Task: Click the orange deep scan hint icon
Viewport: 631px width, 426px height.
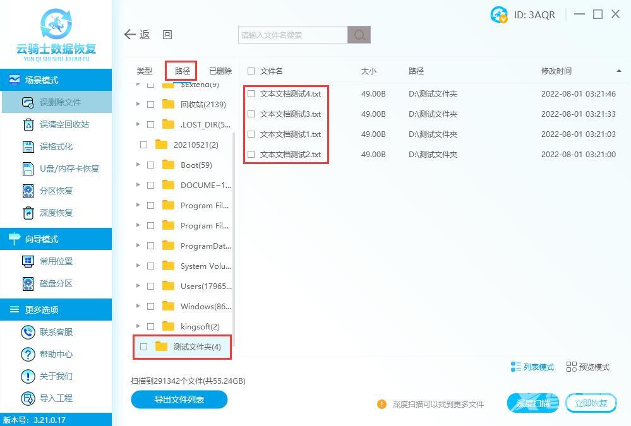Action: (x=382, y=404)
